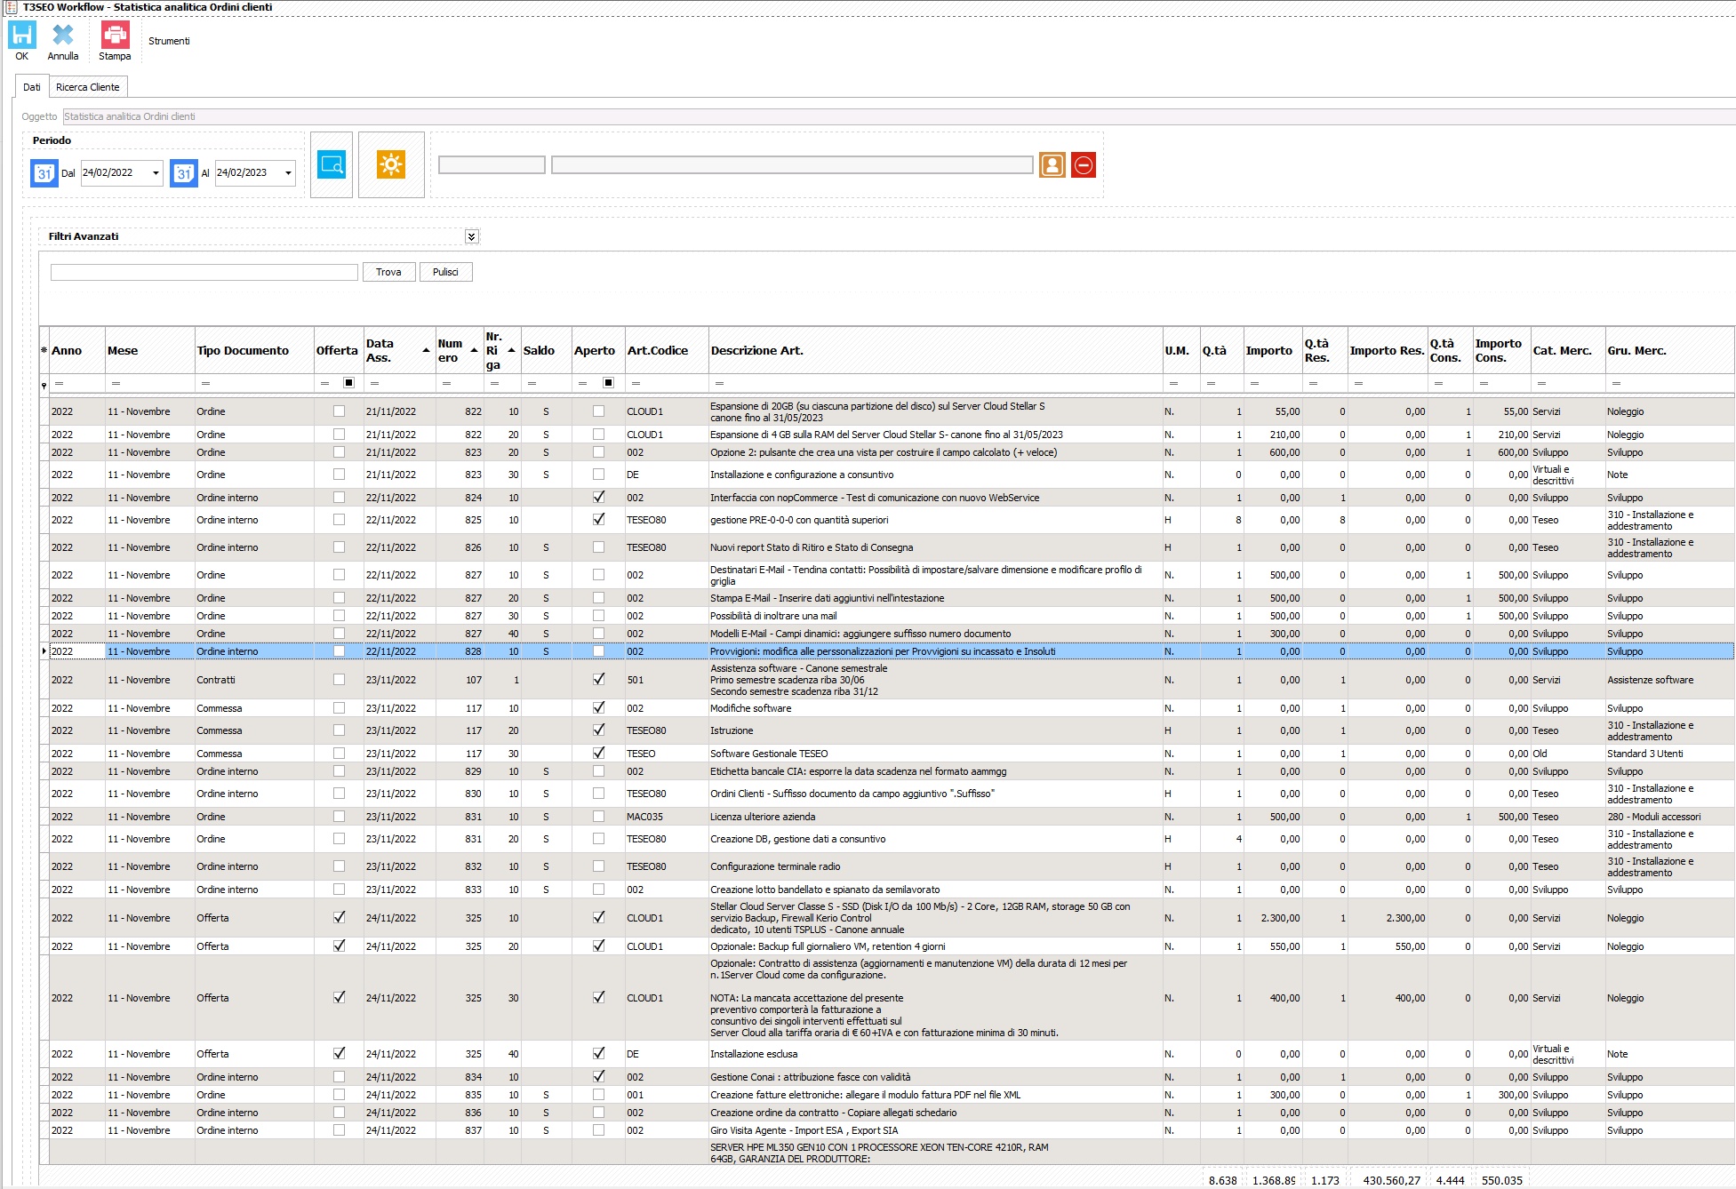Click equals filter operator under Mese

click(116, 383)
